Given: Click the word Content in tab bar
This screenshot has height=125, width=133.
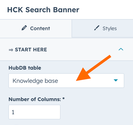Looking at the screenshot, I should (40, 28).
